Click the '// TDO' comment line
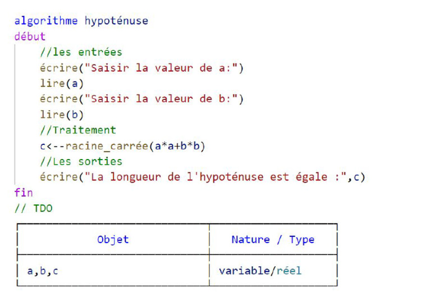 pos(33,208)
